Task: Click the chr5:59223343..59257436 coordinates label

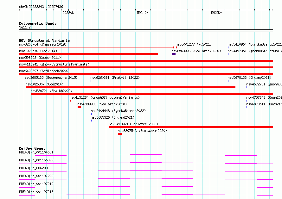Action: coord(41,7)
